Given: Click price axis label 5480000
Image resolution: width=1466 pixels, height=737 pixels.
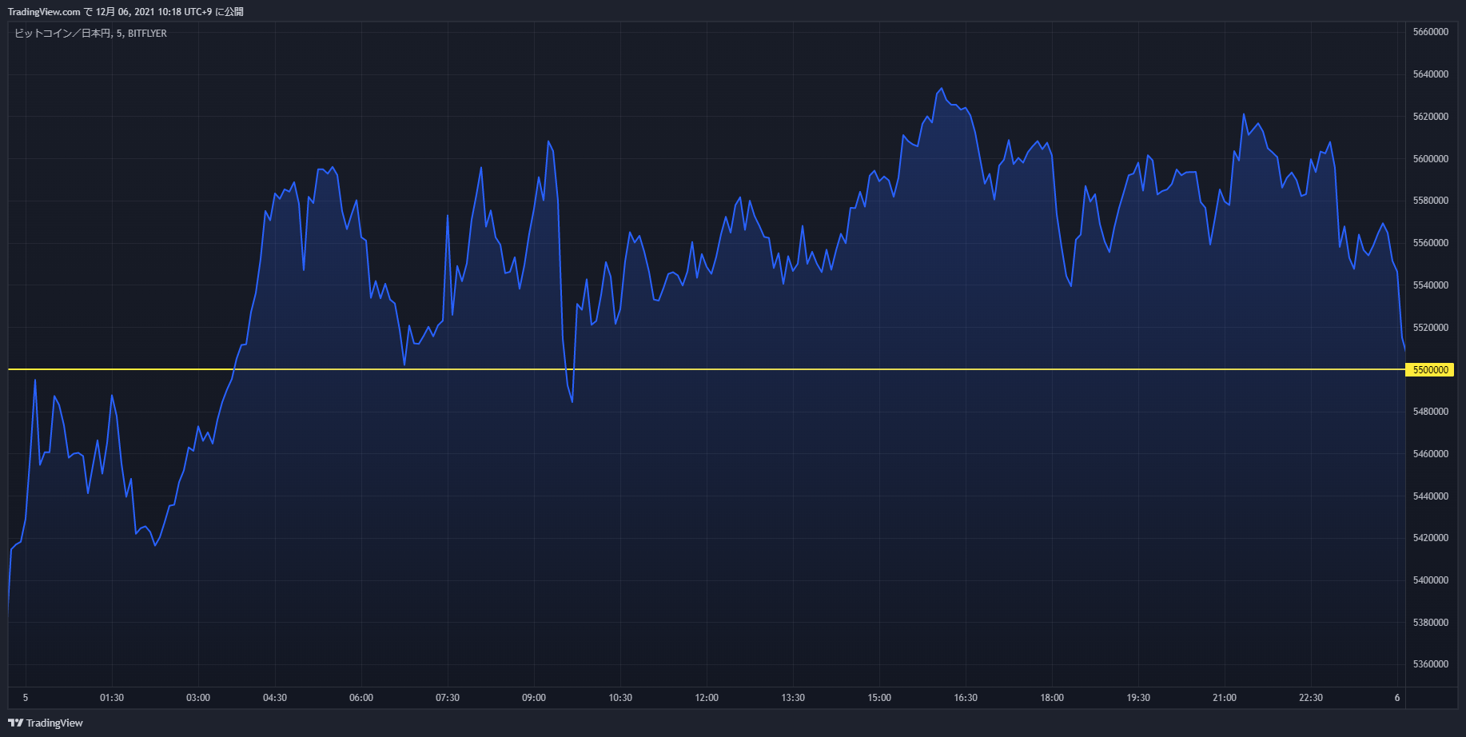Looking at the screenshot, I should (x=1430, y=412).
